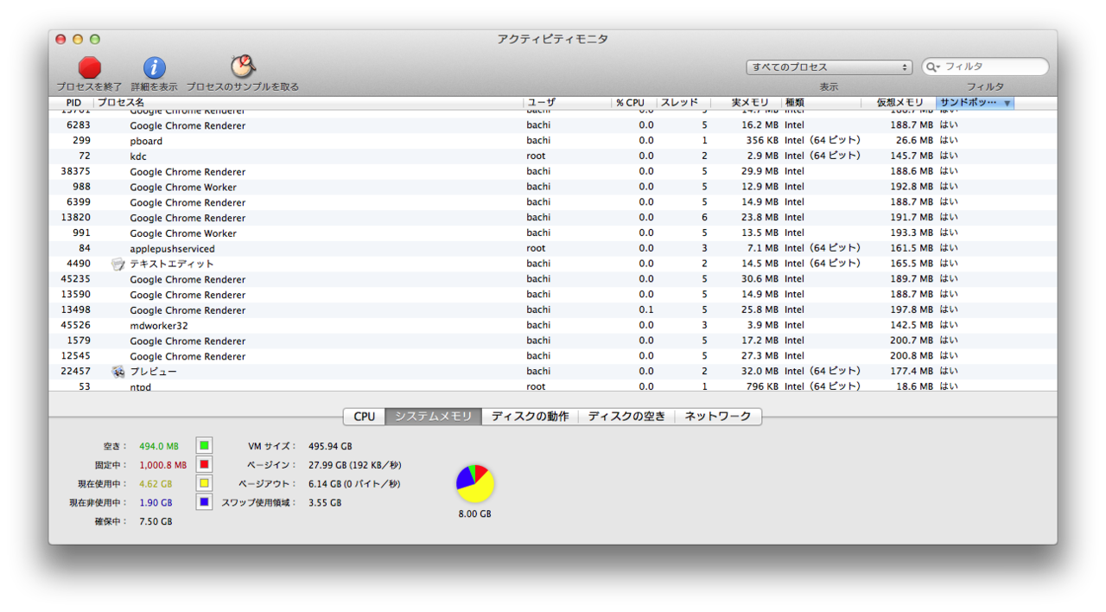The width and height of the screenshot is (1106, 612).
Task: Select the pboard process row
Action: pyautogui.click(x=553, y=141)
